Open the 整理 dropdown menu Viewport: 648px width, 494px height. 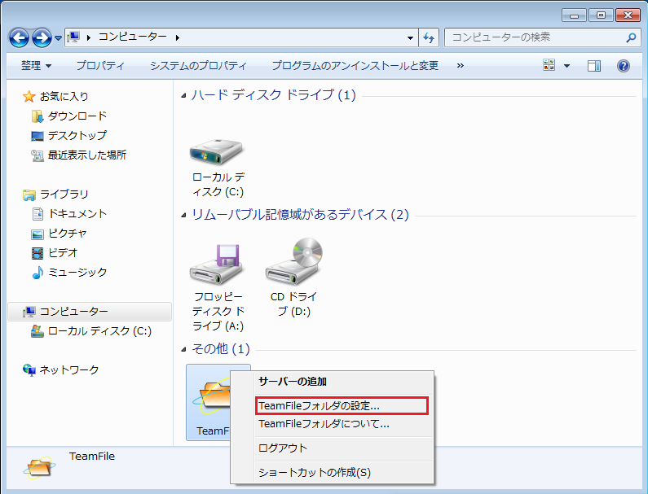[x=36, y=66]
